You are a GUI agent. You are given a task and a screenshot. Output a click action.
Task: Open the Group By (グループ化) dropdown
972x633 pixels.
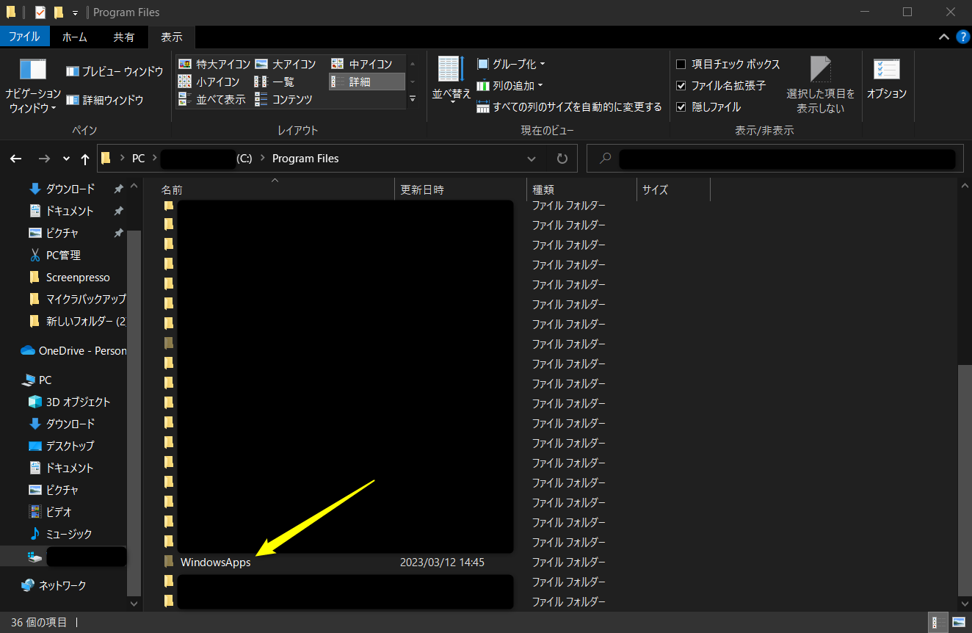pyautogui.click(x=511, y=65)
